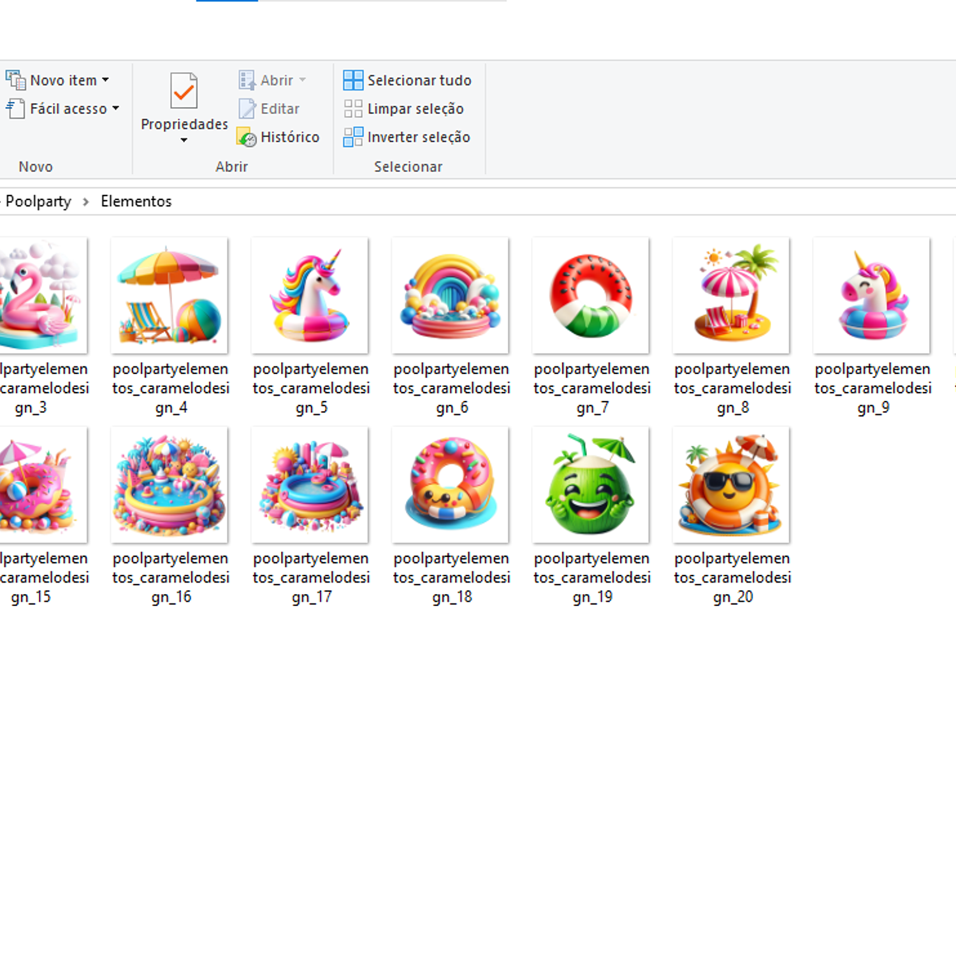The image size is (956, 956).
Task: Expand breadcrumb chevron between Poolparty and Elementos
Action: (x=86, y=202)
